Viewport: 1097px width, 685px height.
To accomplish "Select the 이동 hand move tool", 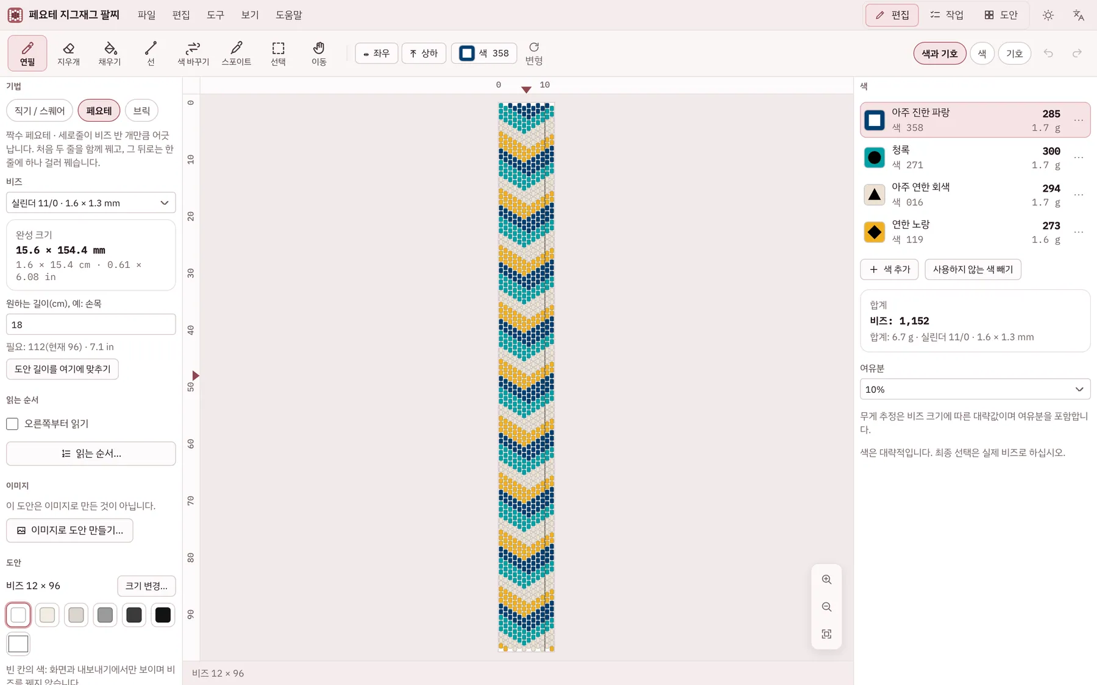I will coord(319,54).
